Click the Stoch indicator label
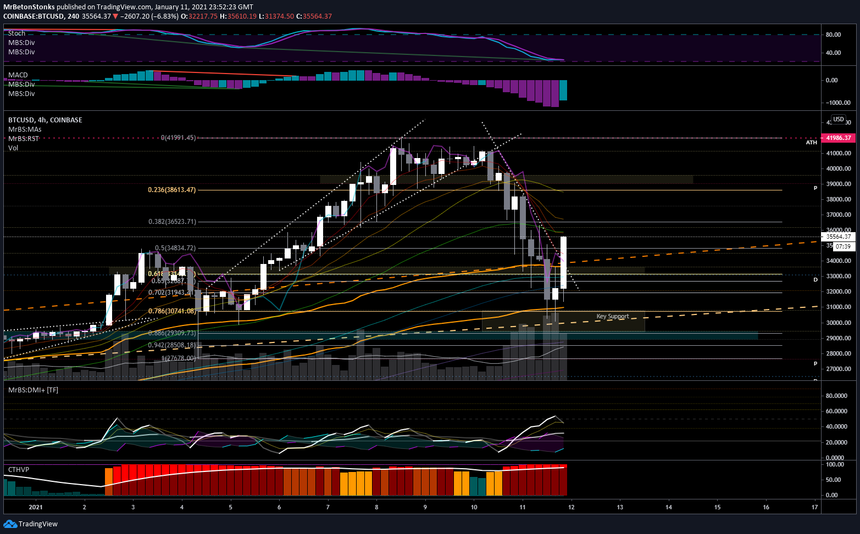 point(16,33)
